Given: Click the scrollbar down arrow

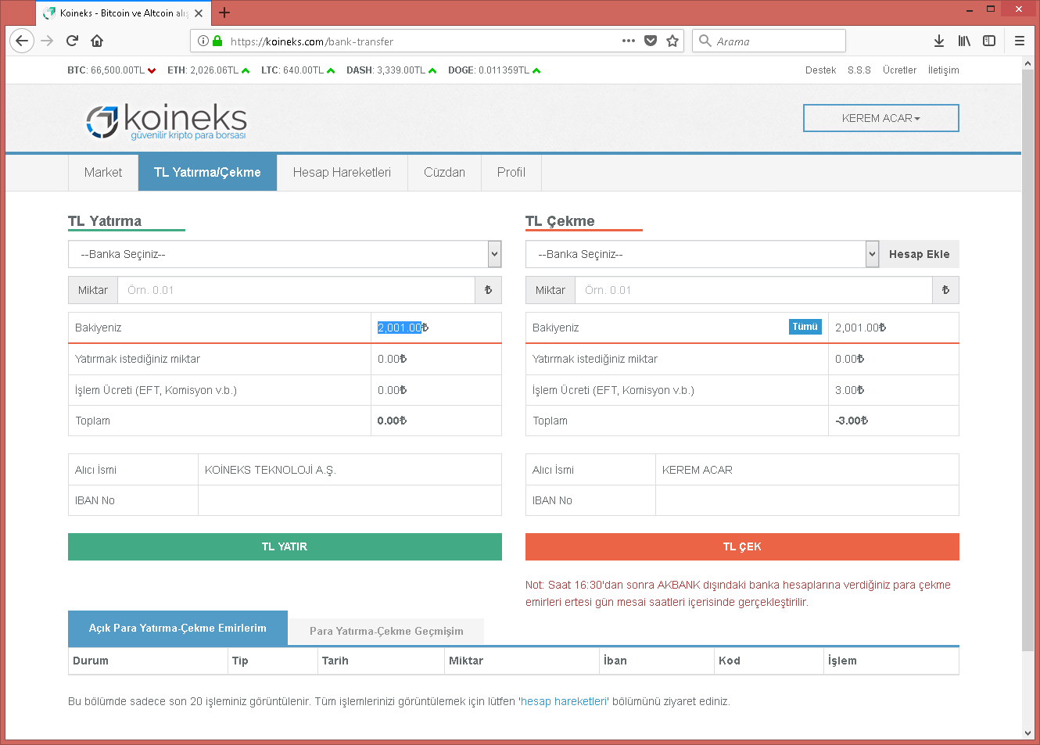Looking at the screenshot, I should point(1027,733).
